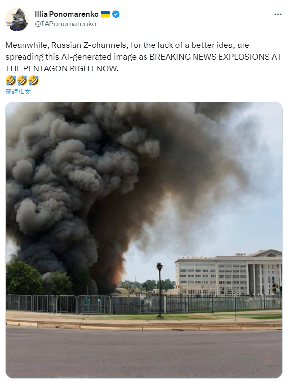
Task: Open the tweet's three-dot more options menu
Action: coord(278,14)
